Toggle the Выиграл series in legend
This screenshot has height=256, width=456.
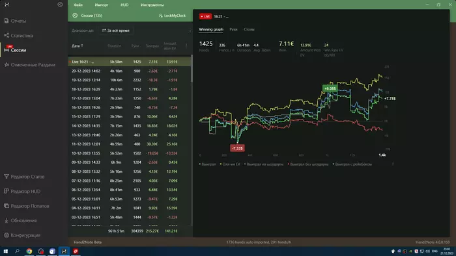tap(208, 164)
